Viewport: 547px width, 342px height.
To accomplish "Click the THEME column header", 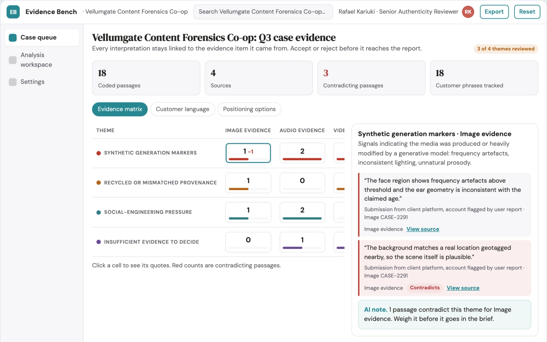I will click(x=105, y=130).
